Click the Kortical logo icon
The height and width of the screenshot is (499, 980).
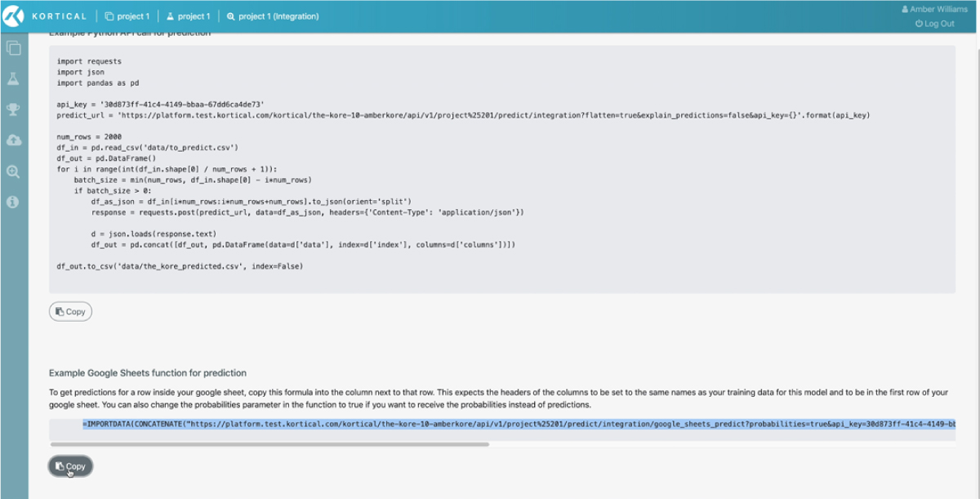click(14, 16)
